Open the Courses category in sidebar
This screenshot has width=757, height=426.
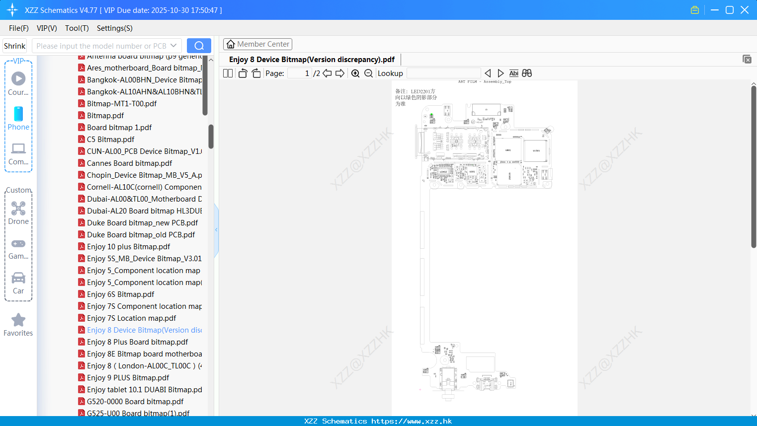pos(18,83)
